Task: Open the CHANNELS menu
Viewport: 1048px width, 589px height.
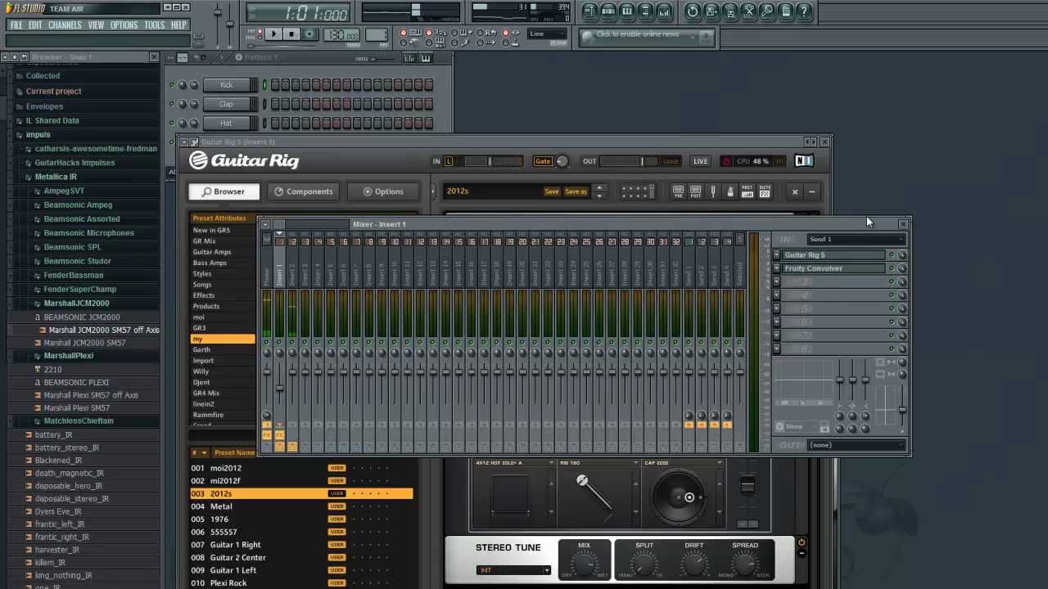Action: (65, 25)
